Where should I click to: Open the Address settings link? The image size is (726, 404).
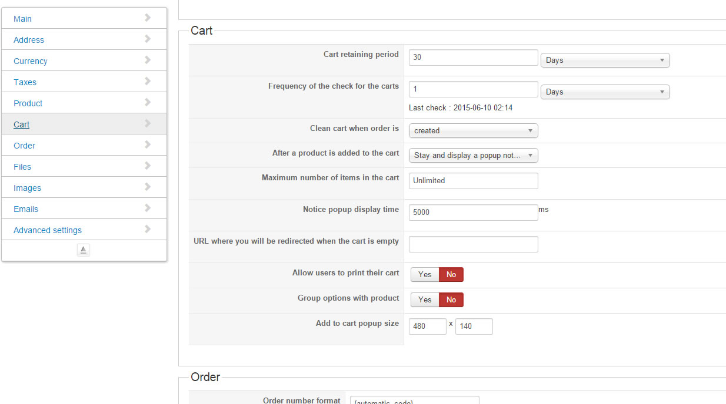point(29,40)
